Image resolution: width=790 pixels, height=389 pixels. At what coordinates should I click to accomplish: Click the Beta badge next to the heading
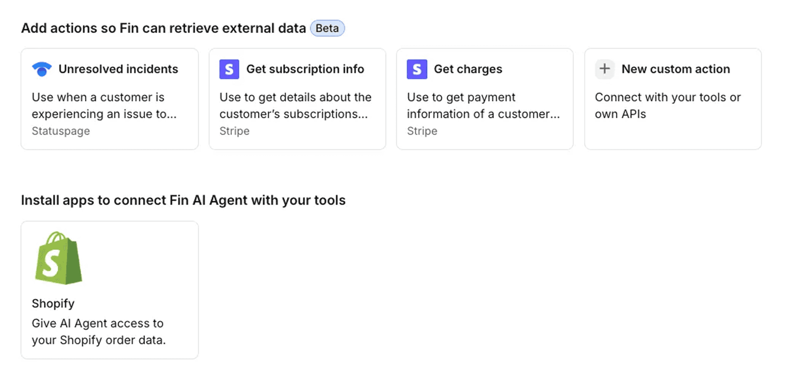[327, 29]
